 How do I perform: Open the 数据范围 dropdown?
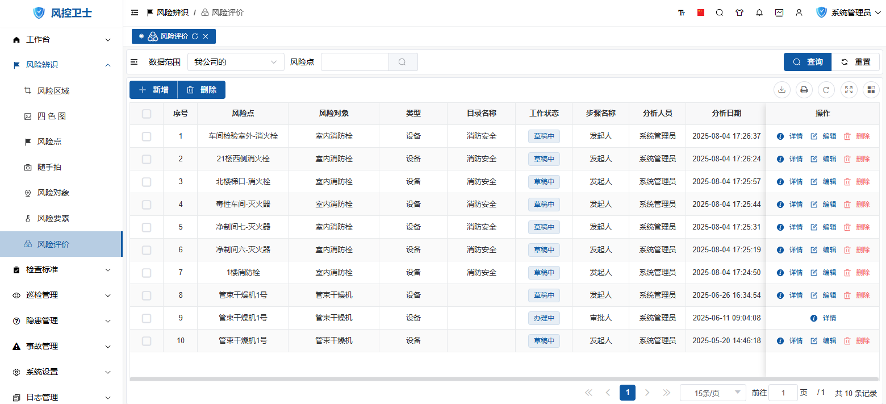tap(235, 62)
